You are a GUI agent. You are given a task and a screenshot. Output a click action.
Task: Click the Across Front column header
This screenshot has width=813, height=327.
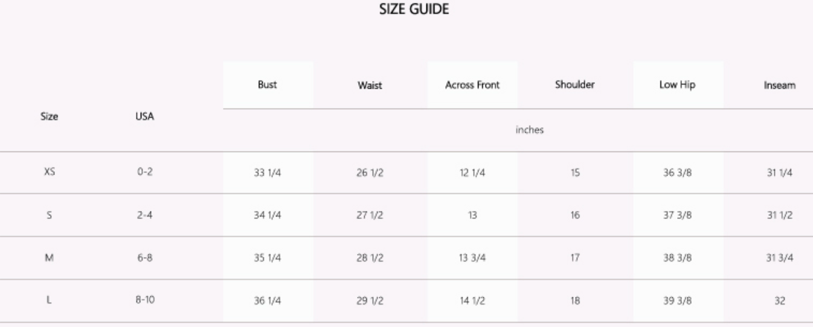[472, 85]
